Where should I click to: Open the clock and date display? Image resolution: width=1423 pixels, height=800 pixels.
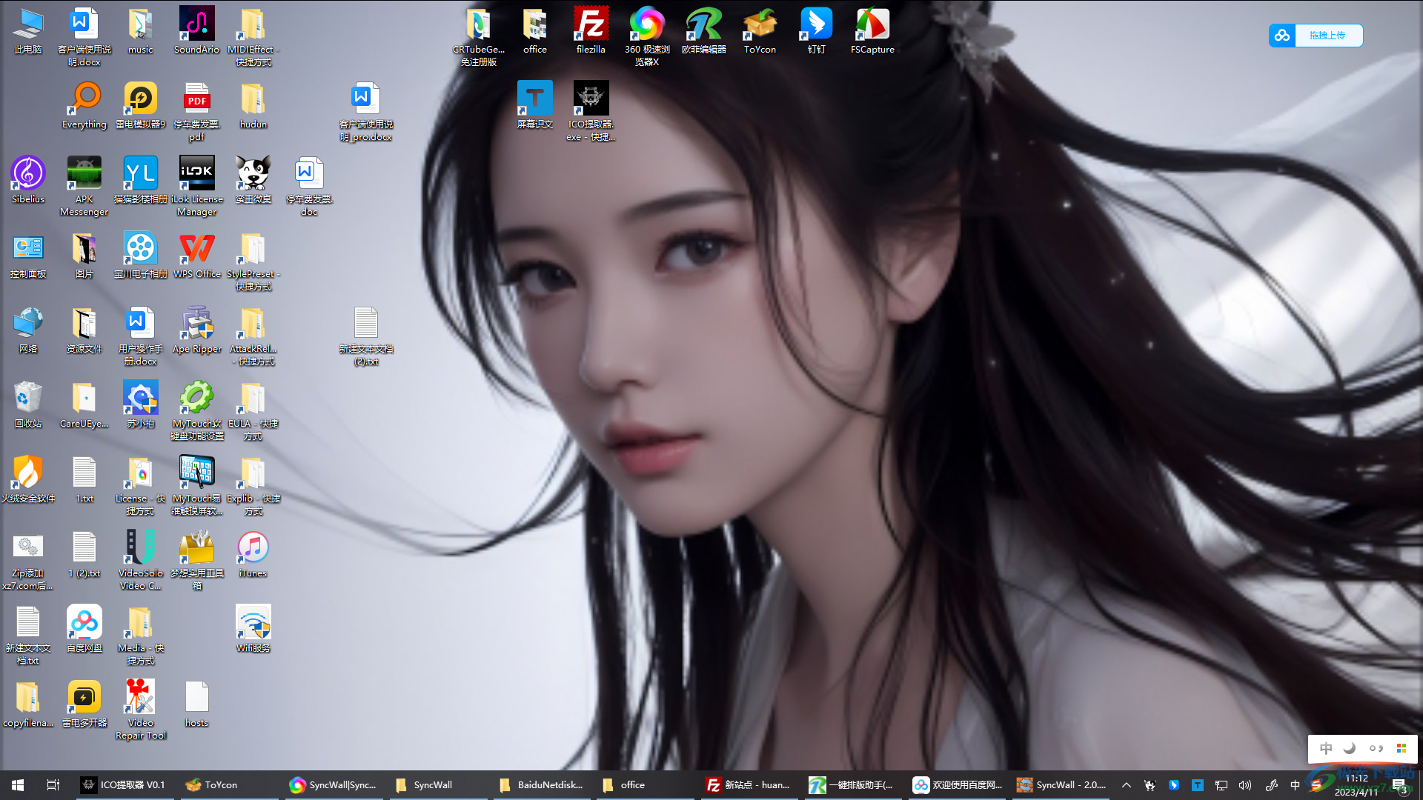(x=1356, y=785)
